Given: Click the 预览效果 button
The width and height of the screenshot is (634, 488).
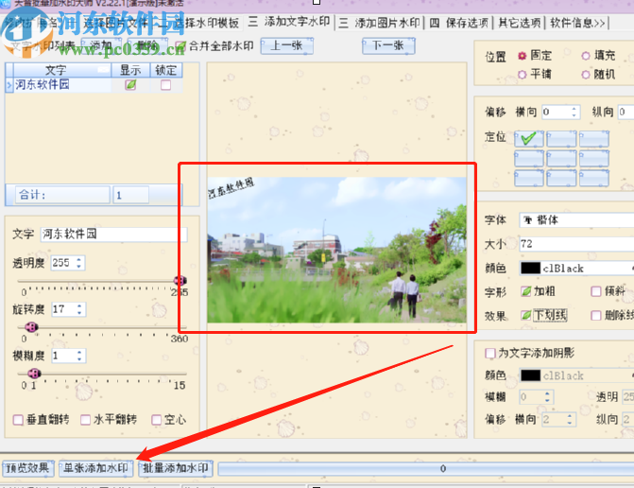Looking at the screenshot, I should pyautogui.click(x=28, y=468).
